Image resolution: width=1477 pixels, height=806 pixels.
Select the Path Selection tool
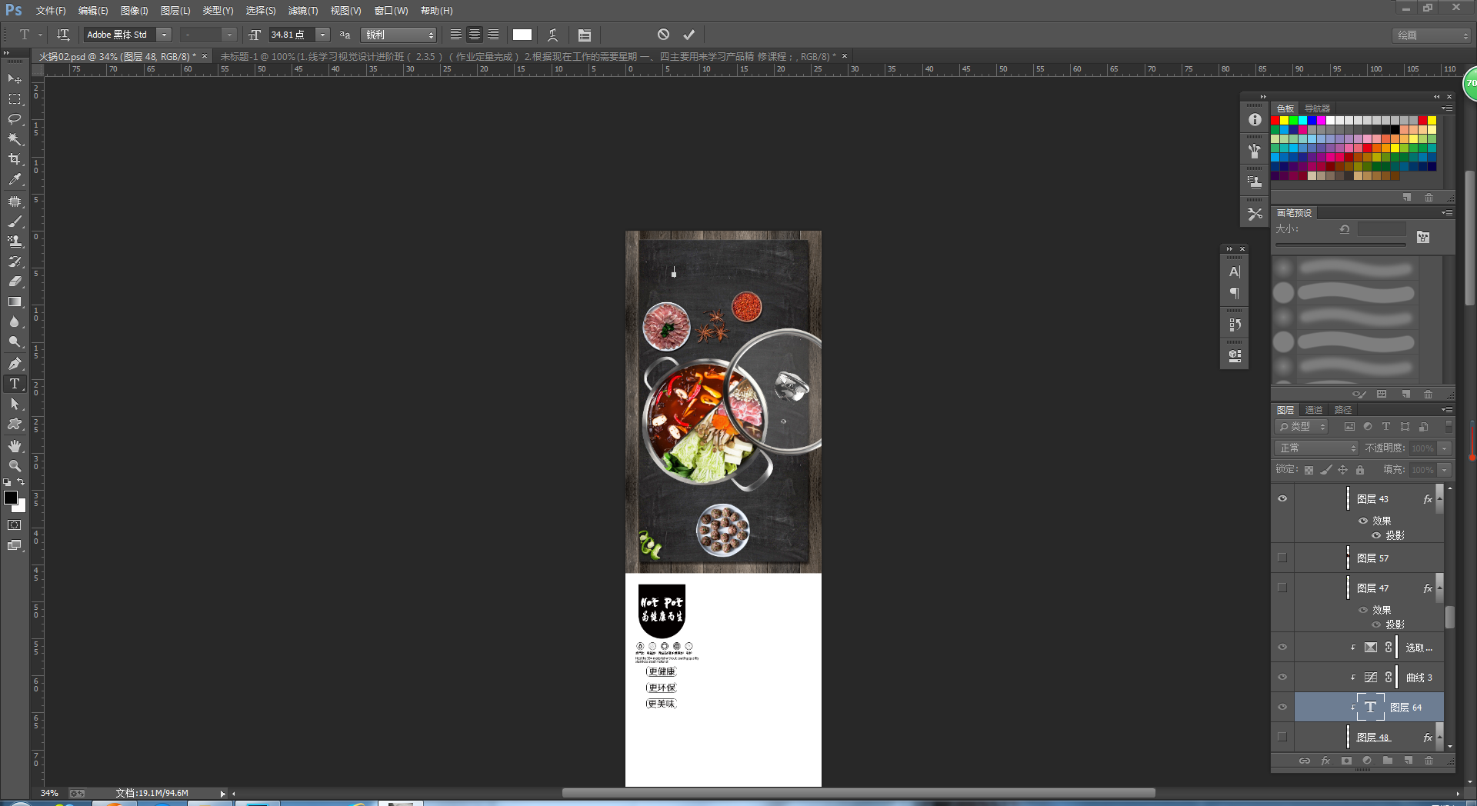pos(15,404)
